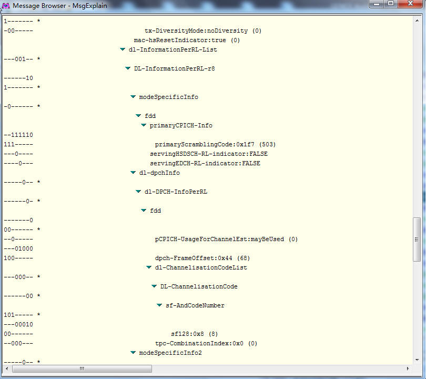Click the Message Browser title bar icon
Viewport: 426px width, 379px height.
pyautogui.click(x=6, y=5)
